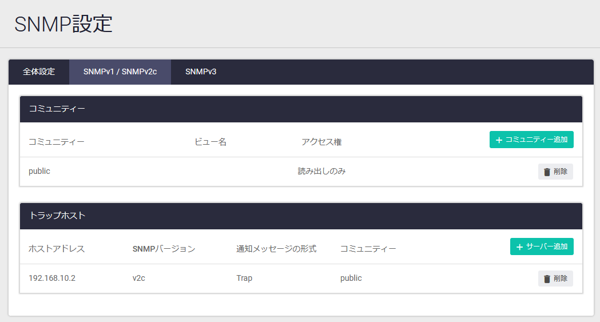Click the コミュニティー section header bar
600x322 pixels.
coord(301,109)
